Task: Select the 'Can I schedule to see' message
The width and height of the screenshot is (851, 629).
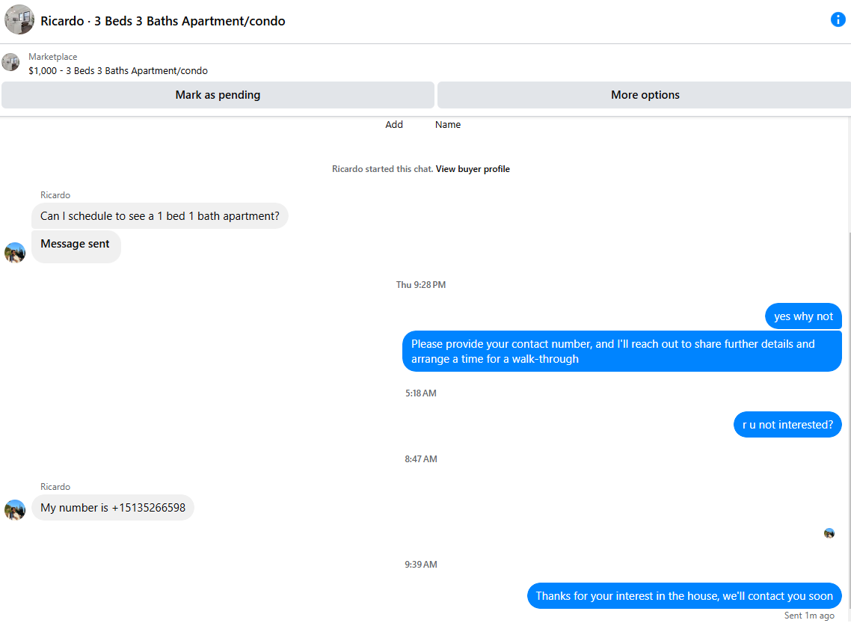Action: coord(159,216)
